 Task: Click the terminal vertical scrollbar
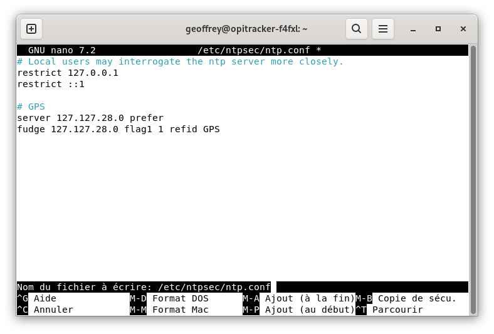tap(473, 179)
